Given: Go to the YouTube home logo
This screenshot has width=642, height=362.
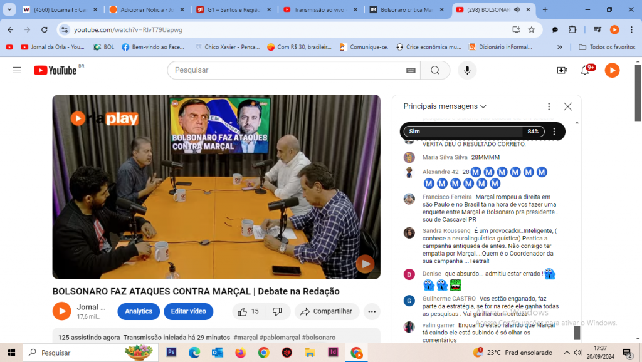Looking at the screenshot, I should pyautogui.click(x=55, y=70).
